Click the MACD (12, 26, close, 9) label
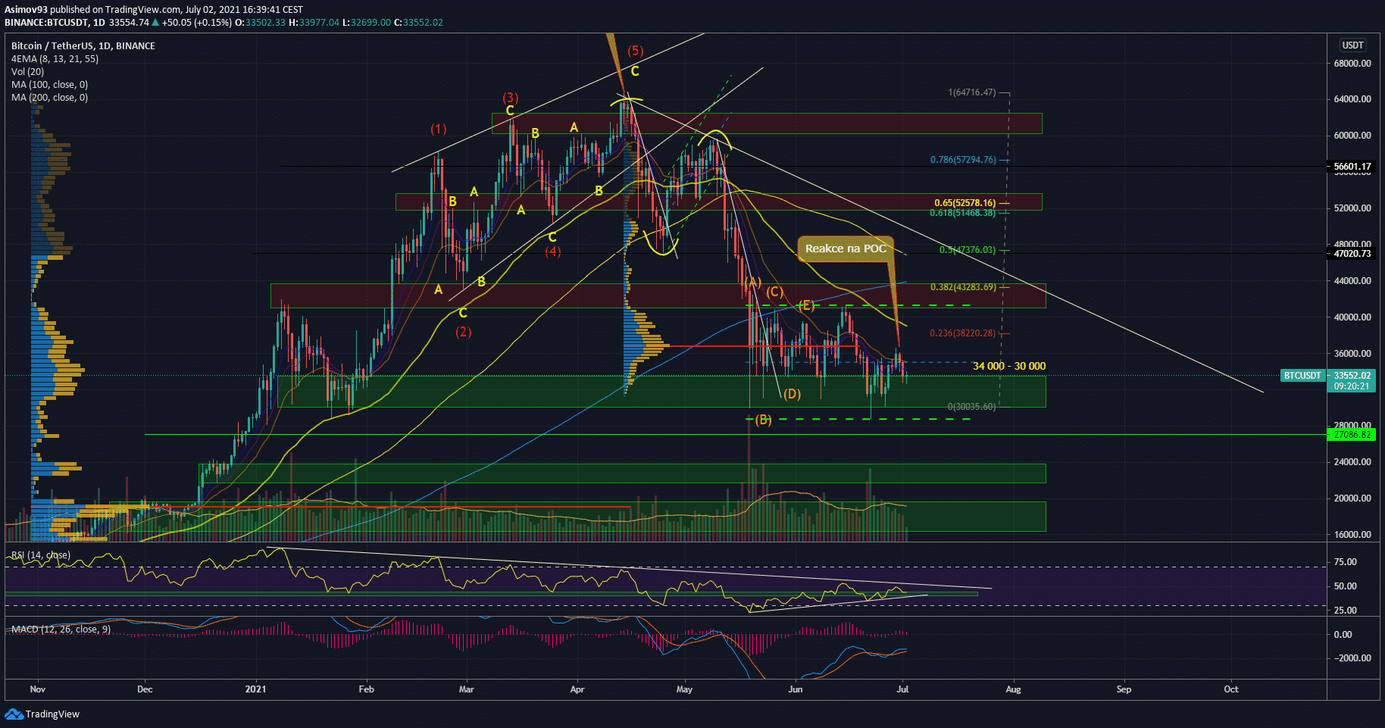This screenshot has width=1385, height=728. pyautogui.click(x=61, y=630)
